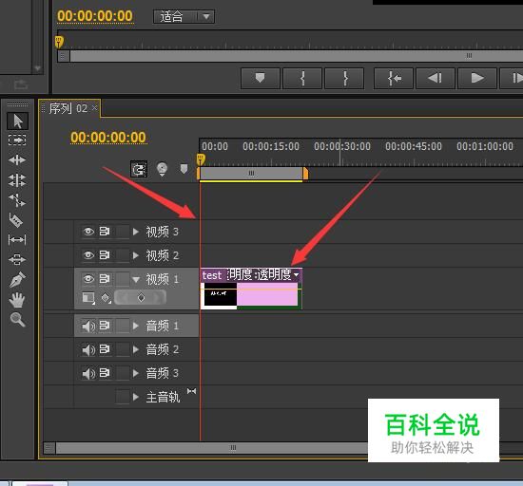Image resolution: width=523 pixels, height=486 pixels.
Task: Click the Step Forward frame button
Action: click(512, 78)
